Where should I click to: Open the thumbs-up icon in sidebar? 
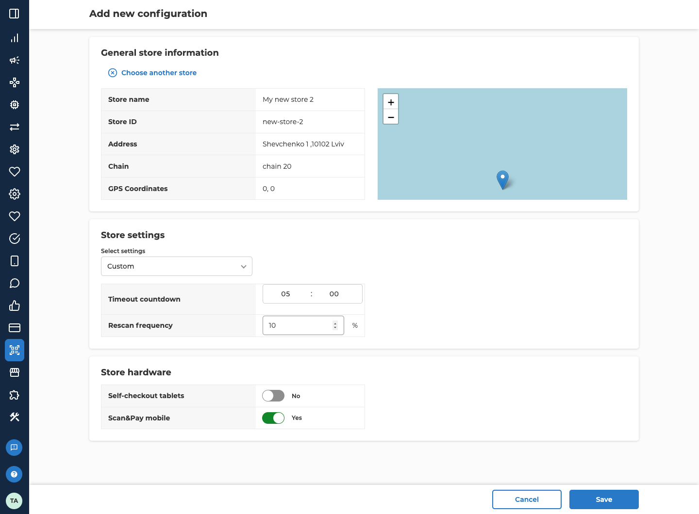[x=15, y=305]
